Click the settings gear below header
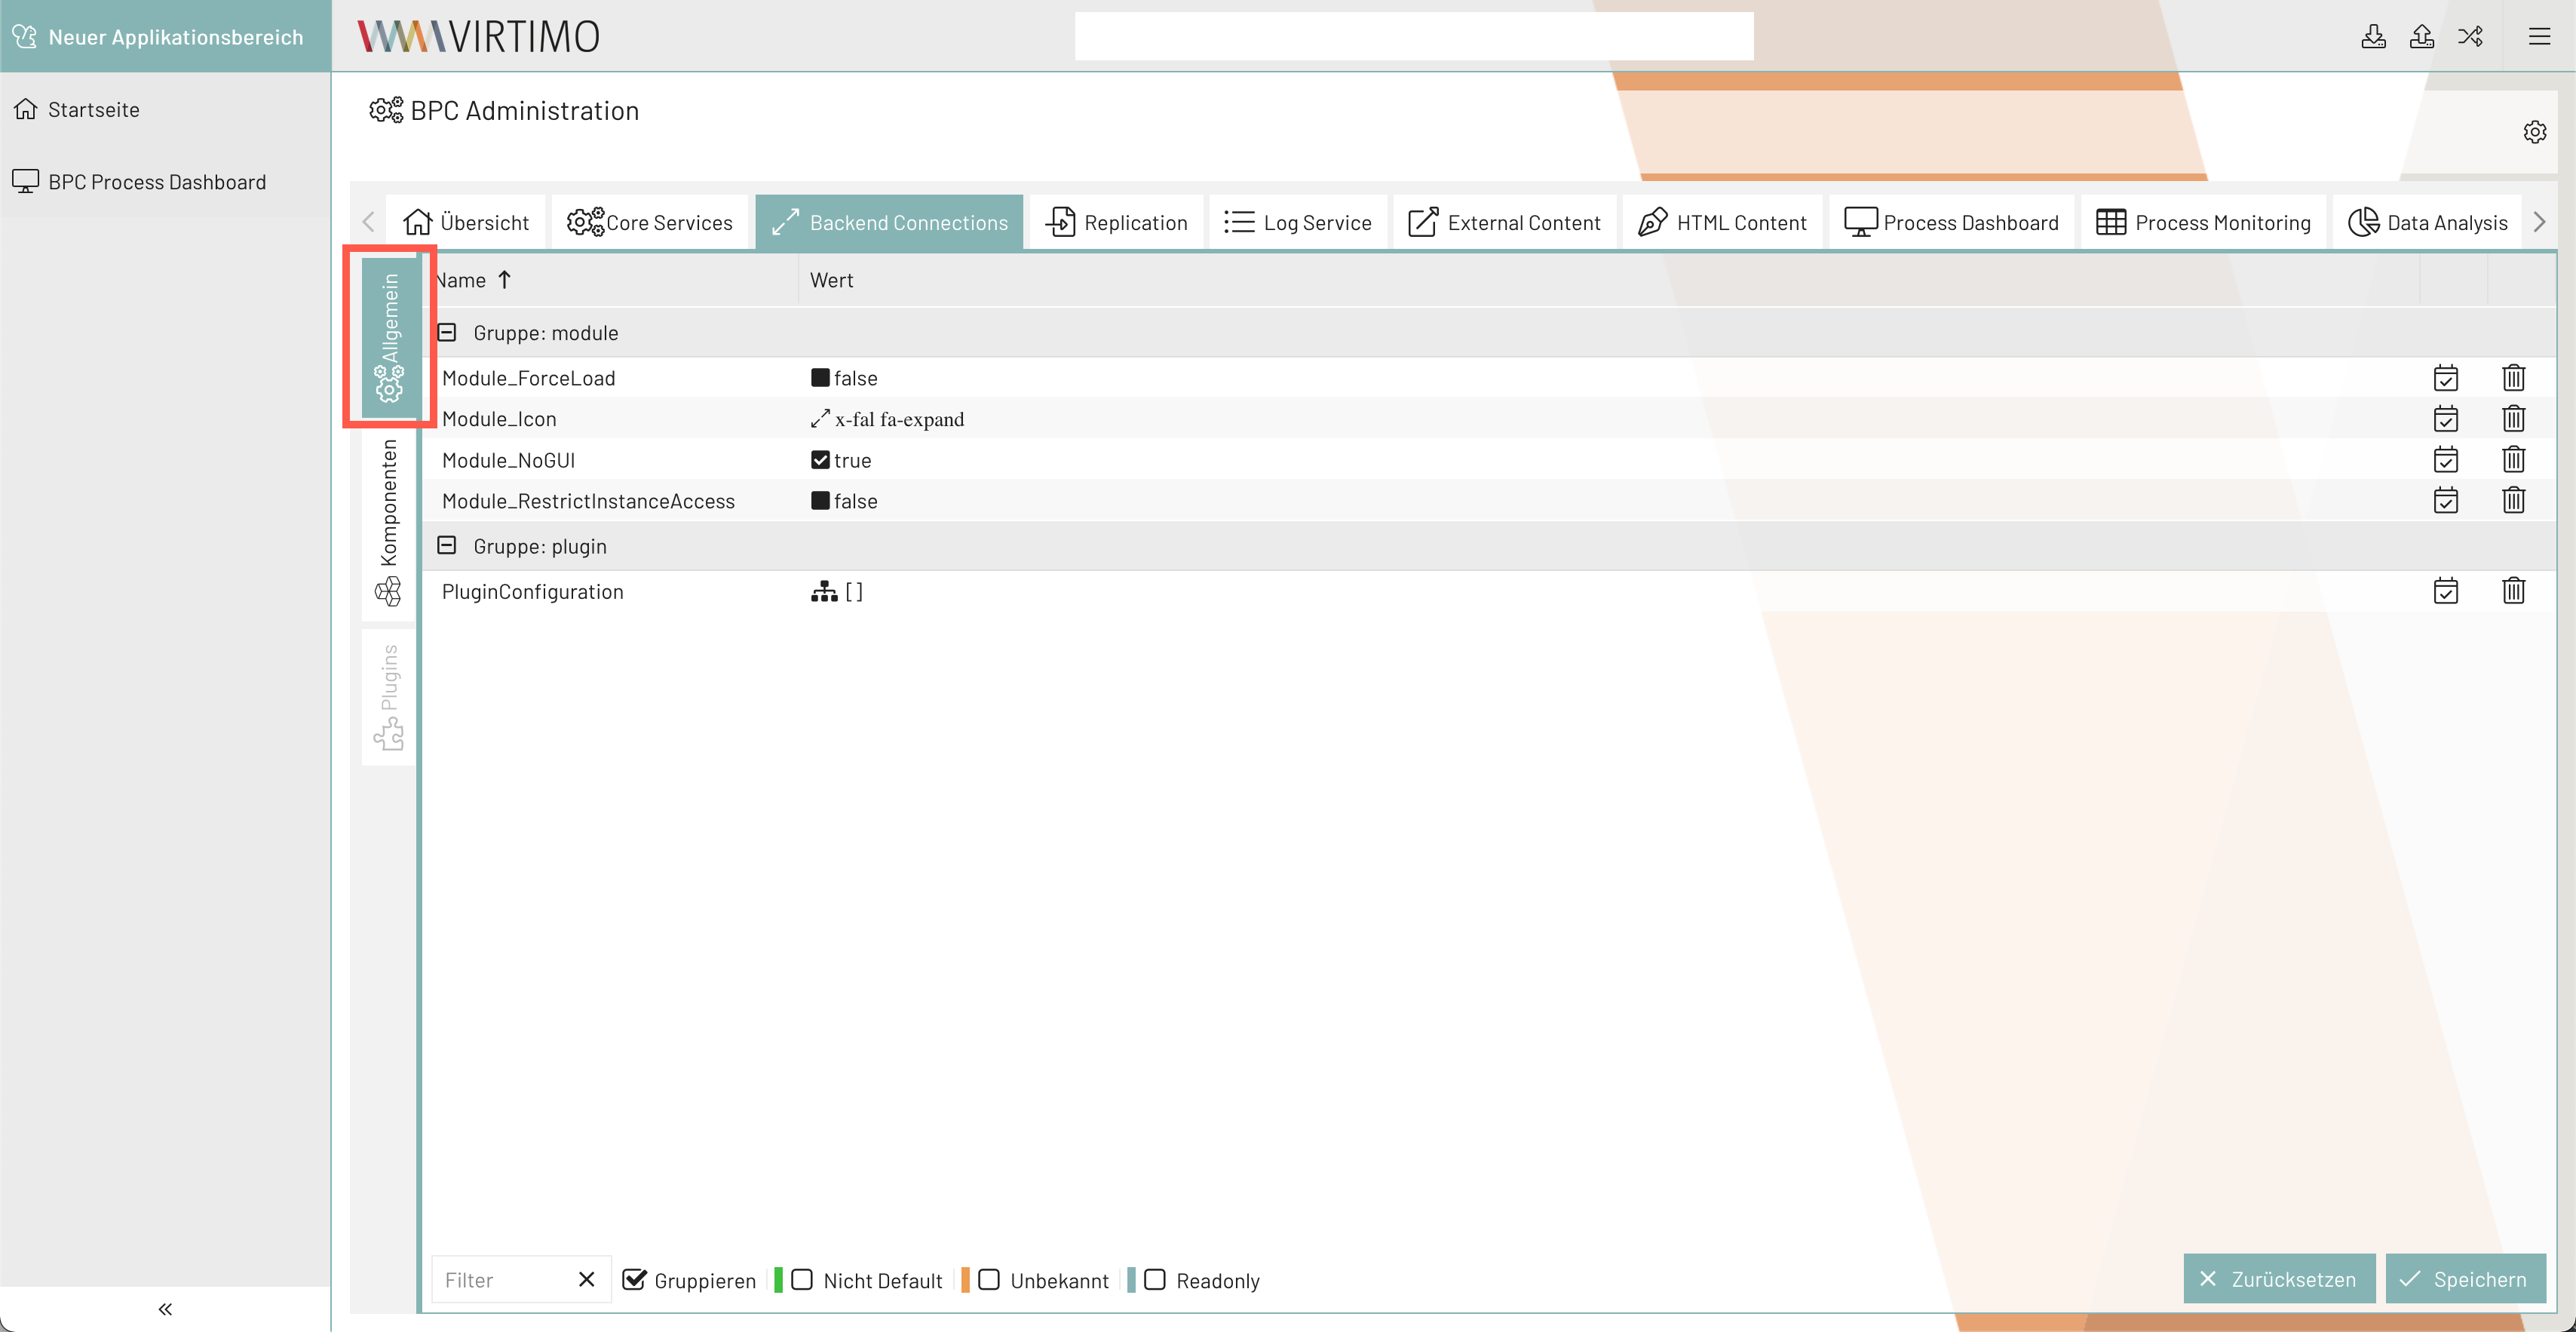The height and width of the screenshot is (1332, 2576). [x=2534, y=132]
